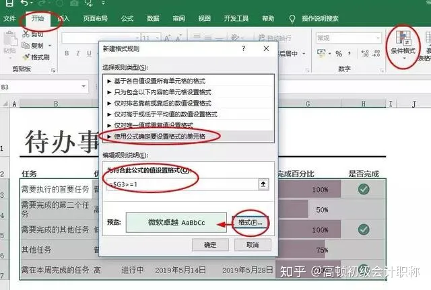Toggle Underline formatting
Viewport: 431px width, 290px height.
(89, 53)
